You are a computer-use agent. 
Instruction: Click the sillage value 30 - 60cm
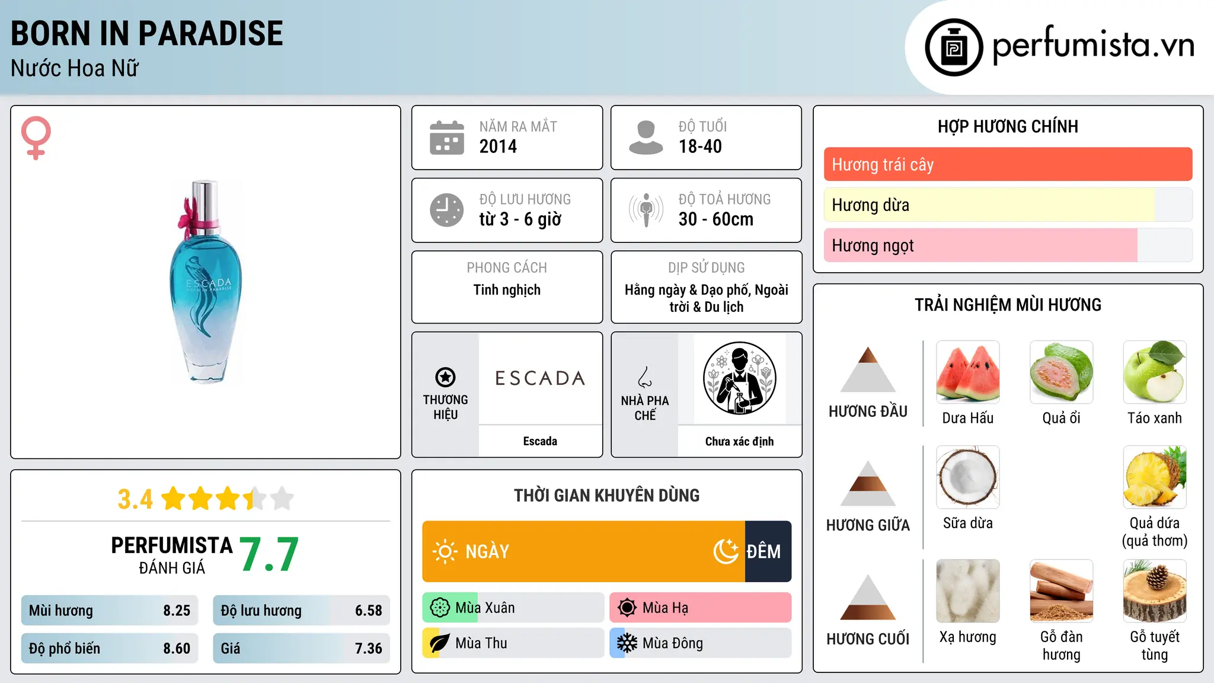716,219
